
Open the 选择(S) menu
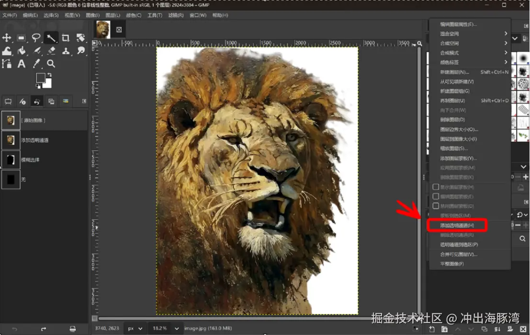pyautogui.click(x=51, y=15)
